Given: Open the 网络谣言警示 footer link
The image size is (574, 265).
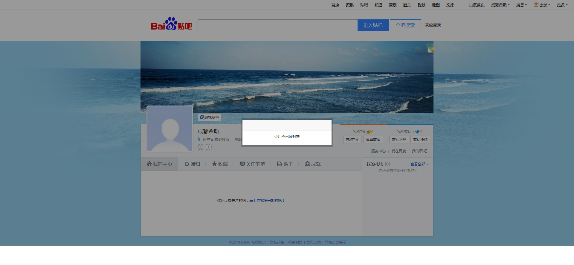Looking at the screenshot, I should click(x=335, y=242).
